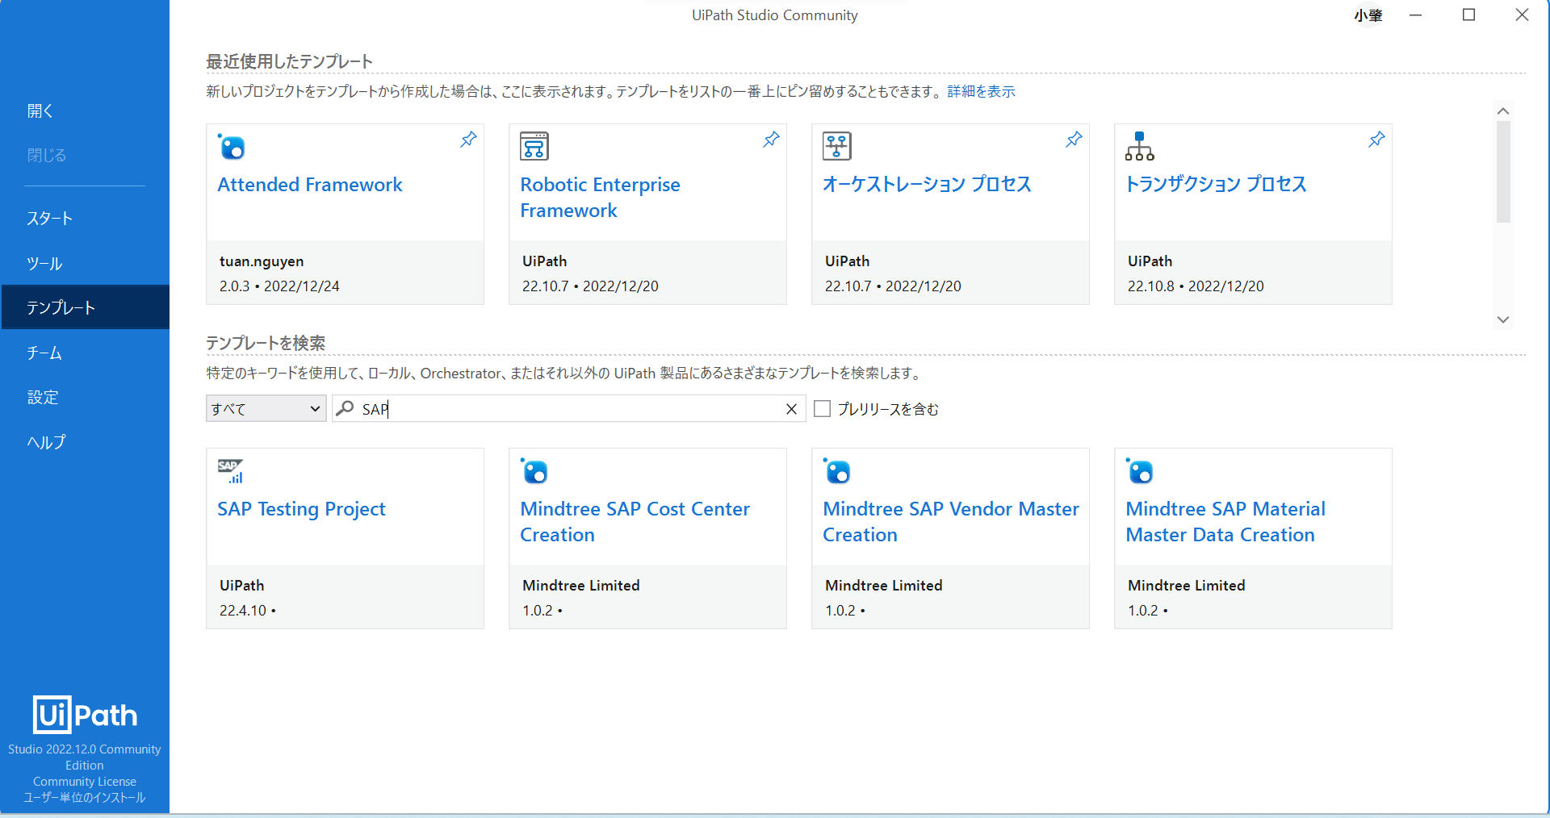Click the Mindtree SAP Vendor Master icon
The image size is (1550, 818).
coord(837,471)
